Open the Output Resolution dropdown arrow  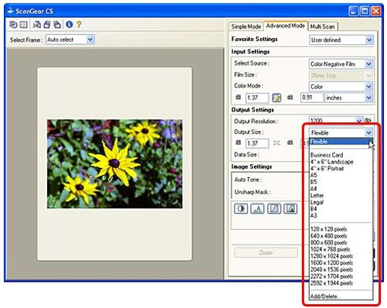tap(359, 121)
